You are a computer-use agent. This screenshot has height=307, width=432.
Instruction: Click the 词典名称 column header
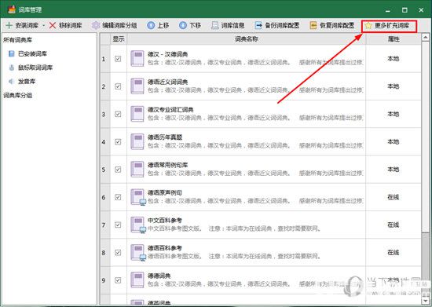tap(247, 38)
